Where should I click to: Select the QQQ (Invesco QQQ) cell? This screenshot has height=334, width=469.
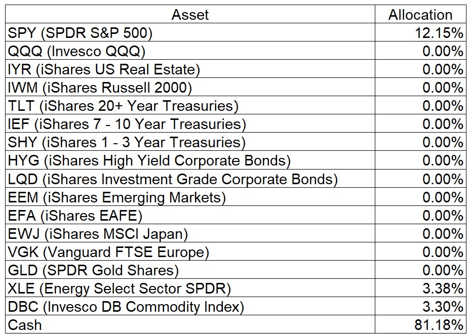[76, 52]
